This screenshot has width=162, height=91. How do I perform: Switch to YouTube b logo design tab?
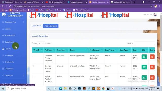[55, 2]
